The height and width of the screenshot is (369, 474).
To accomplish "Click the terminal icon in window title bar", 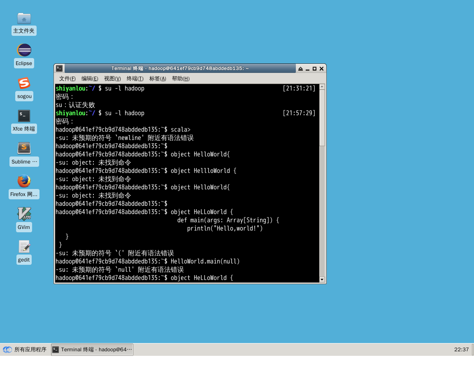I will pyautogui.click(x=60, y=68).
